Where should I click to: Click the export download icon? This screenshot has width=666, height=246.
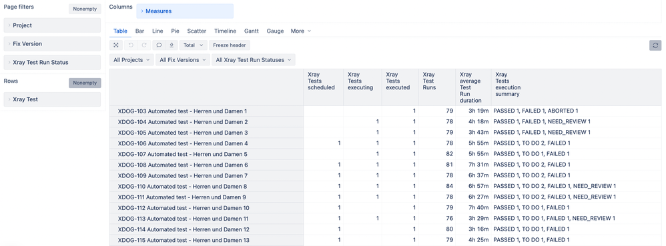(172, 45)
